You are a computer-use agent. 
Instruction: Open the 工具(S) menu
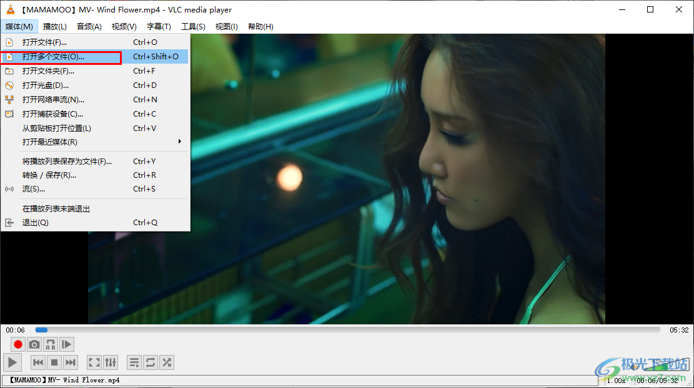(193, 27)
